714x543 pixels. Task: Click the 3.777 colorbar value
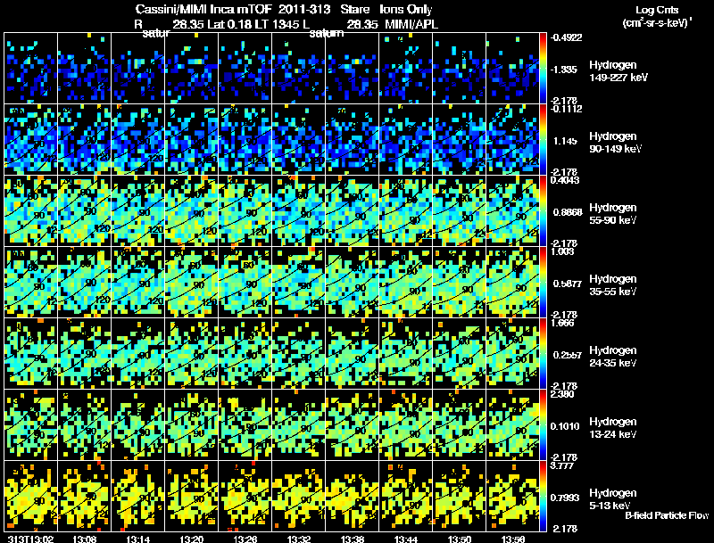pos(562,465)
